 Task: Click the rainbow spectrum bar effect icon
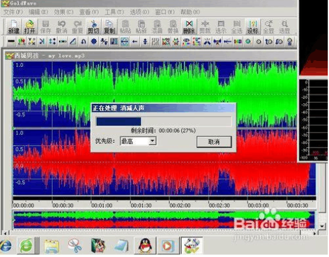(x=238, y=41)
